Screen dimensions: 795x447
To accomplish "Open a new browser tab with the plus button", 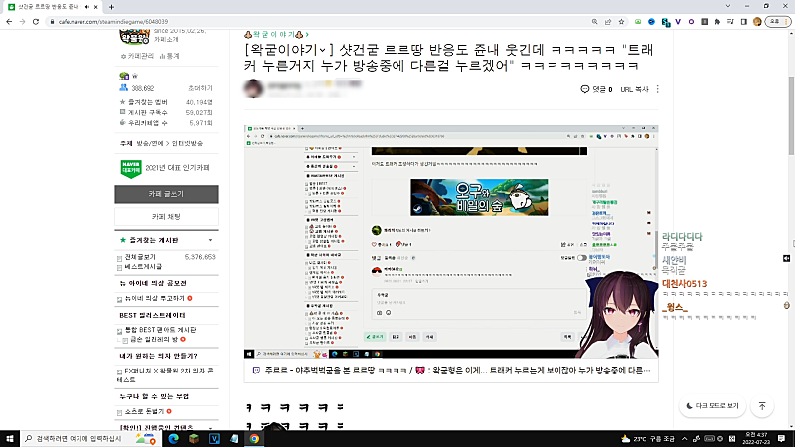I will (111, 7).
